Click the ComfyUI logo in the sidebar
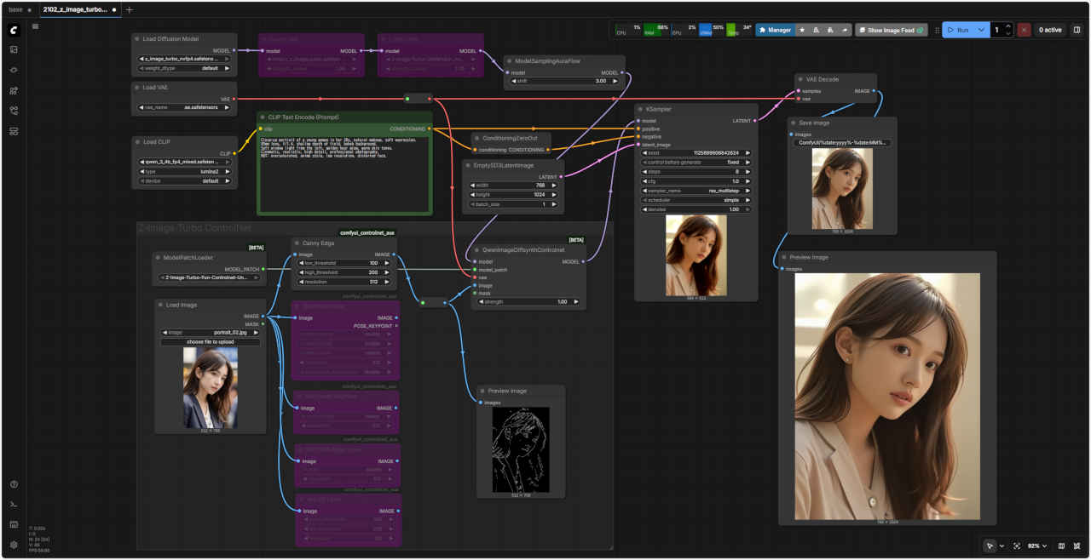 click(x=14, y=30)
